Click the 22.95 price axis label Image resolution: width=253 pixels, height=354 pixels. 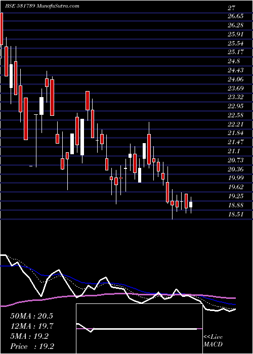pos(236,106)
